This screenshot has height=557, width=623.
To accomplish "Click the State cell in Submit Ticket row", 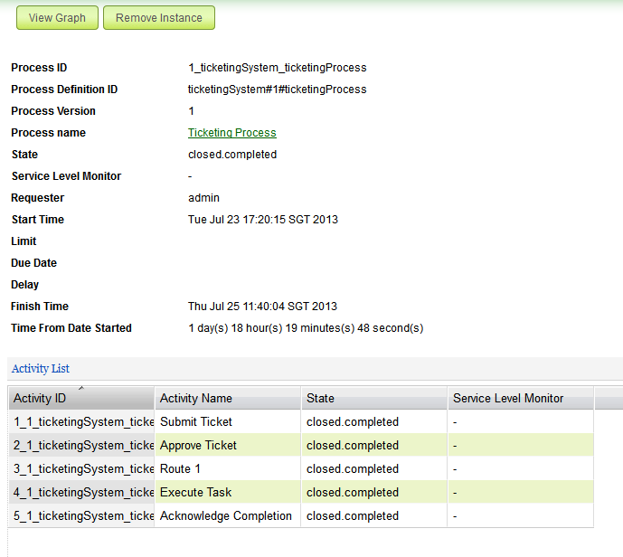I will click(x=353, y=421).
